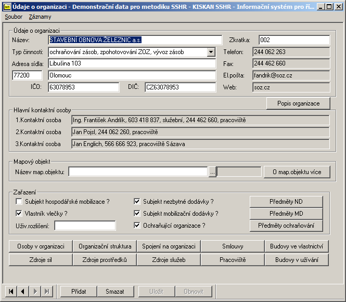The image size is (346, 302).
Task: Click Smazat to delete record
Action: coord(115,292)
